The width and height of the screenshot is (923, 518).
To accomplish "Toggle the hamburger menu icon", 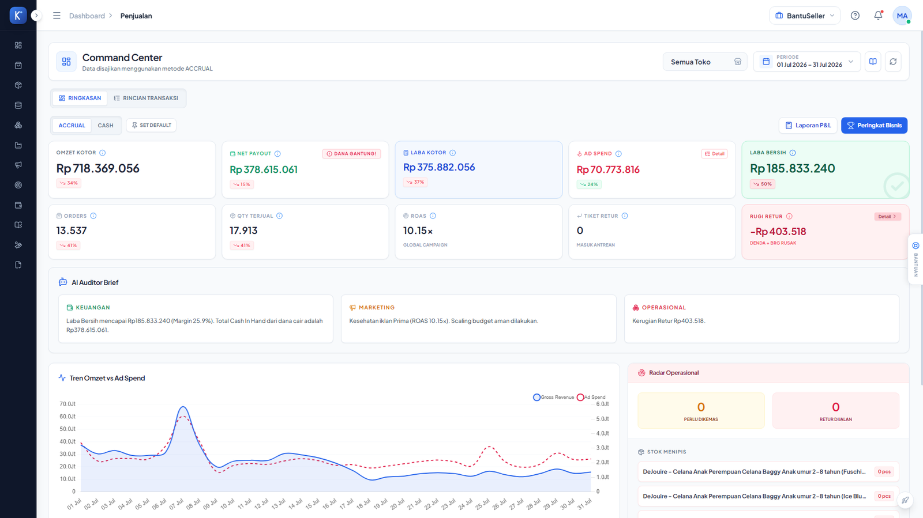I will [57, 16].
